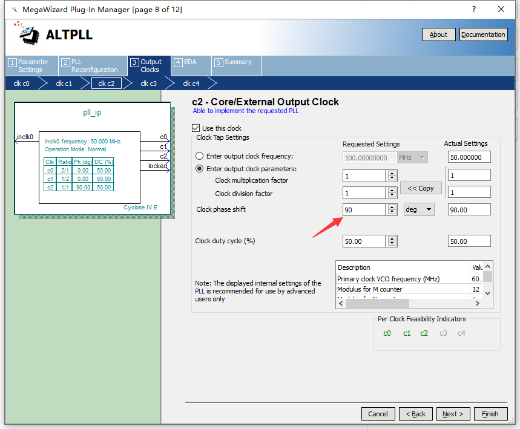Click the actual phase shift 90.00 field
The height and width of the screenshot is (429, 520).
[x=469, y=209]
